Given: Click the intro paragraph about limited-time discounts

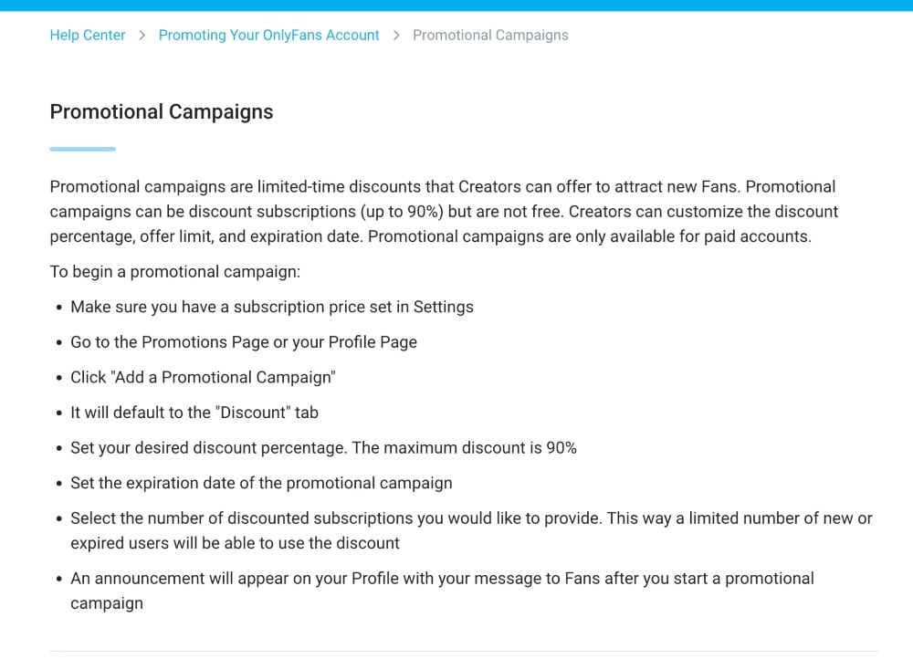Looking at the screenshot, I should coord(444,212).
